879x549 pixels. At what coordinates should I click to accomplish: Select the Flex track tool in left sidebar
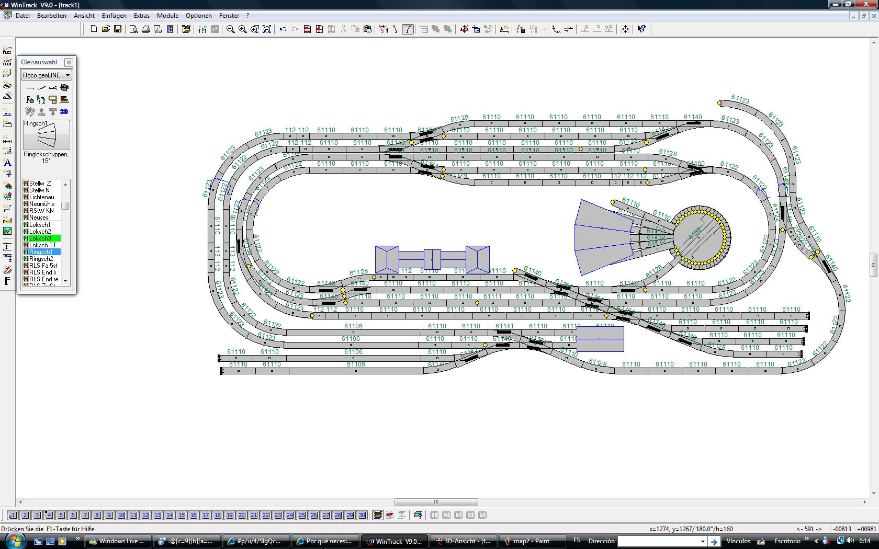tap(7, 50)
